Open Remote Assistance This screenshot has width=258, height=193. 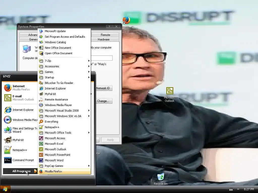point(64,100)
